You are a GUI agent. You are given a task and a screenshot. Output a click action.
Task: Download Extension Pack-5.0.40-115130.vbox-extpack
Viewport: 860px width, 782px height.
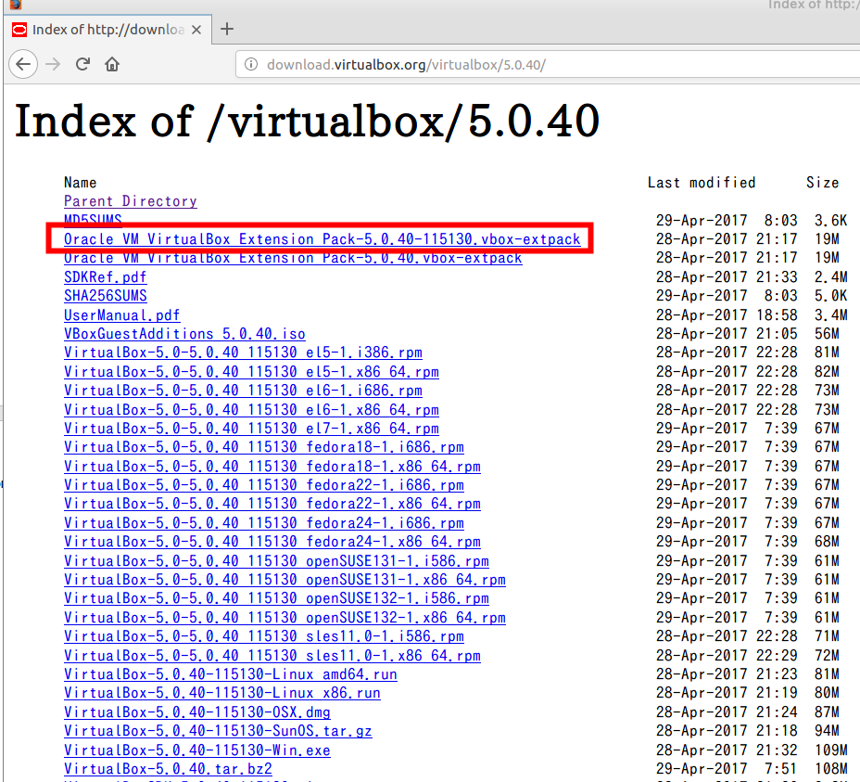click(322, 239)
